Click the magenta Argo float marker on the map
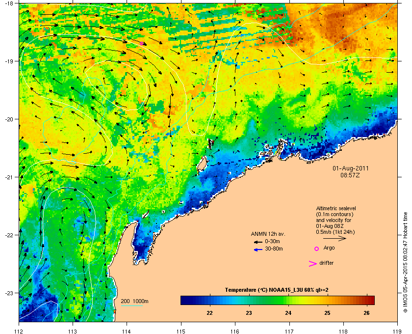This screenshot has width=412, height=334. [141, 43]
